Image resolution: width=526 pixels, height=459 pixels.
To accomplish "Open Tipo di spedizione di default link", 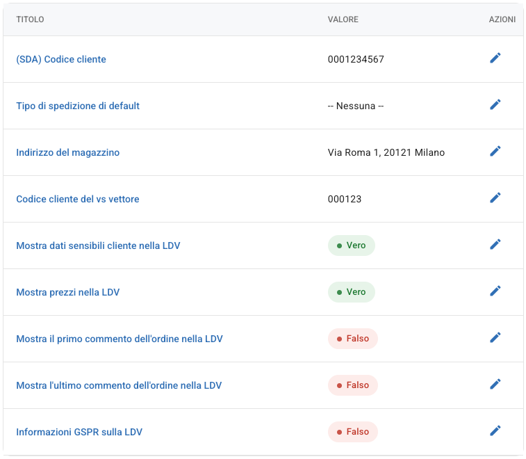I will (x=78, y=106).
